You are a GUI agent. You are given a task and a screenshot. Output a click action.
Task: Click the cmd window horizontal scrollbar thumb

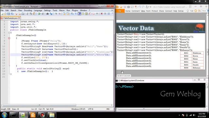[144, 109]
